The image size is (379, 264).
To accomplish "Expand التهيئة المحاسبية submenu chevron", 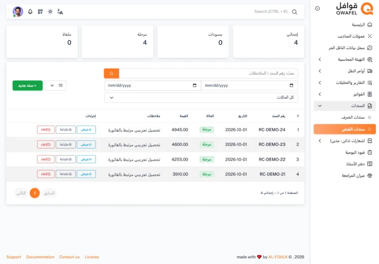I will (x=320, y=59).
